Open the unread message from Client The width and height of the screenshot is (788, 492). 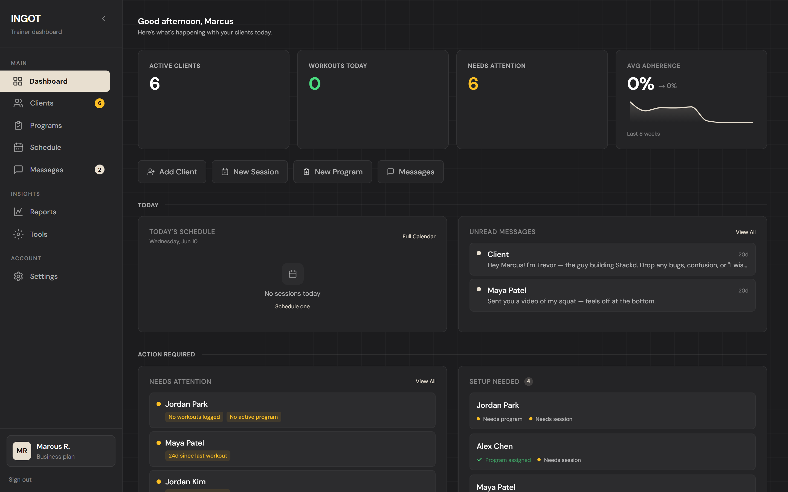click(x=612, y=259)
